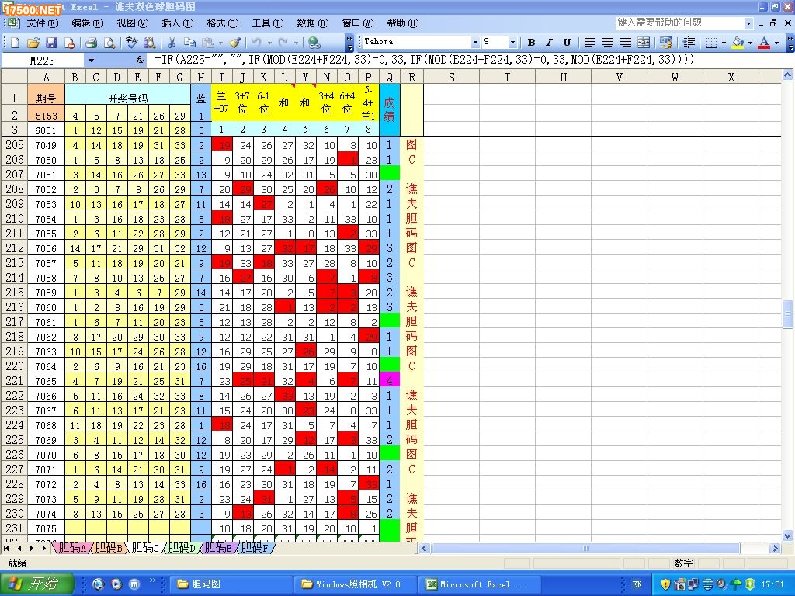Image resolution: width=795 pixels, height=596 pixels.
Task: Activate the Format Painter brush
Action: point(234,43)
